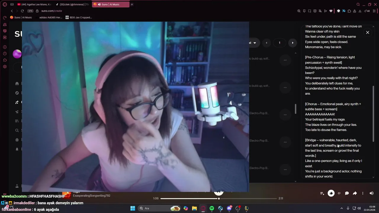Open the Suno AI Music bookmark
Image resolution: width=379 pixels, height=213 pixels.
[x=21, y=17]
